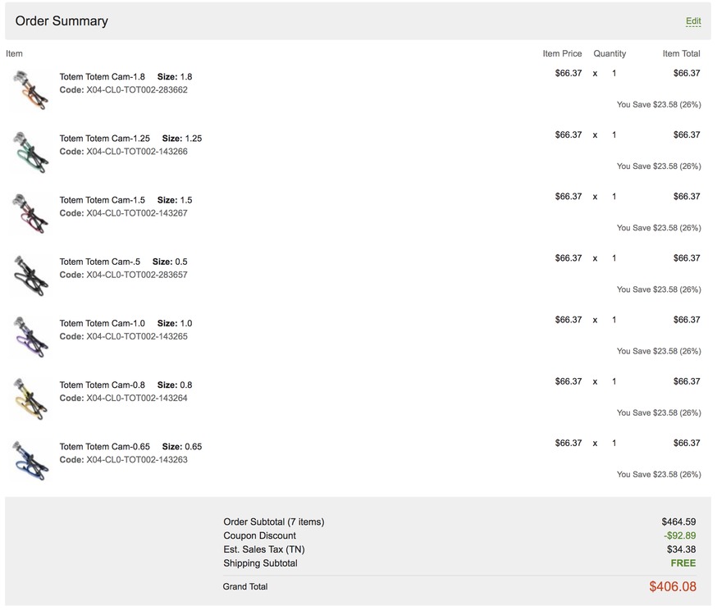Click the Edit link in Order Summary
The image size is (717, 615).
pyautogui.click(x=693, y=21)
